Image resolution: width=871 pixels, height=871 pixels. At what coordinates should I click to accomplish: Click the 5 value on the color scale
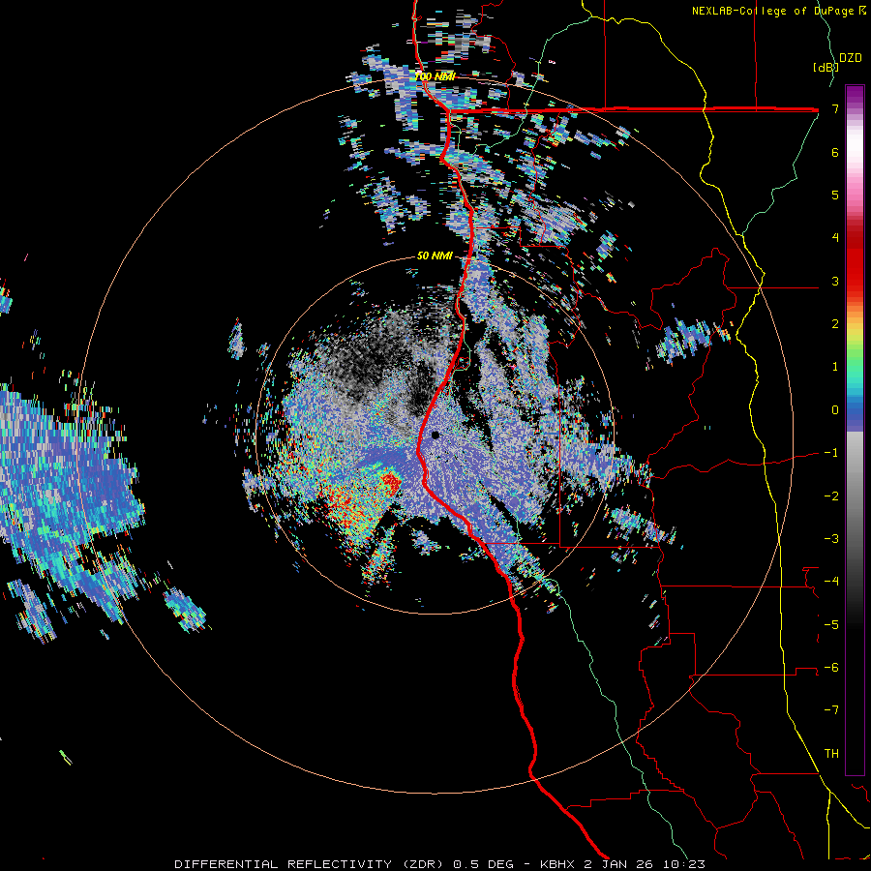click(x=835, y=195)
